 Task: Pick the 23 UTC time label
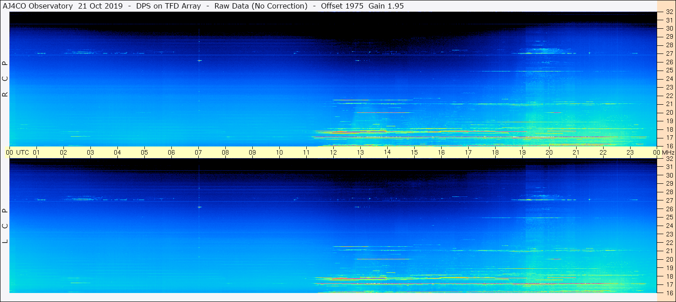(x=630, y=152)
